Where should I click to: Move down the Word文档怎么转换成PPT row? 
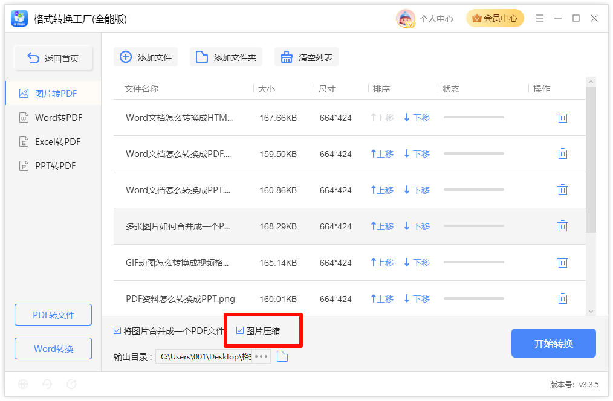pos(417,190)
